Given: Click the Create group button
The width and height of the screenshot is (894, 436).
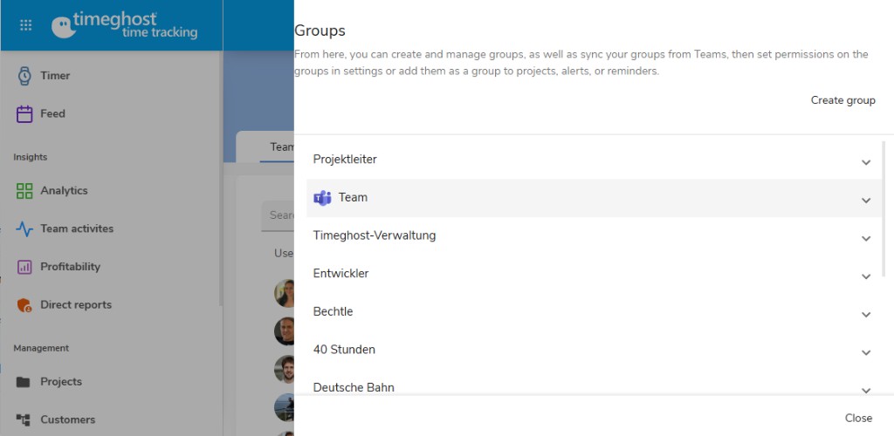Looking at the screenshot, I should [x=842, y=100].
